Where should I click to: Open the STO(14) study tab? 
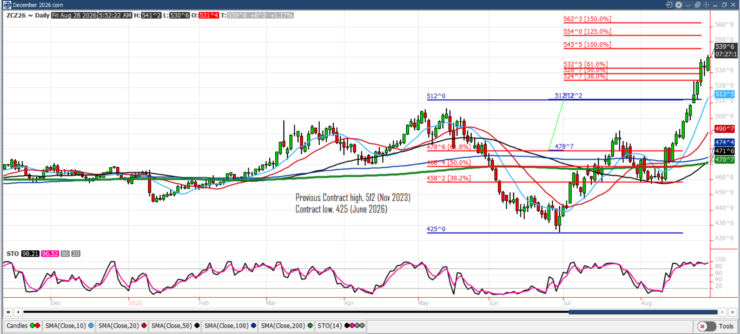coord(340,326)
